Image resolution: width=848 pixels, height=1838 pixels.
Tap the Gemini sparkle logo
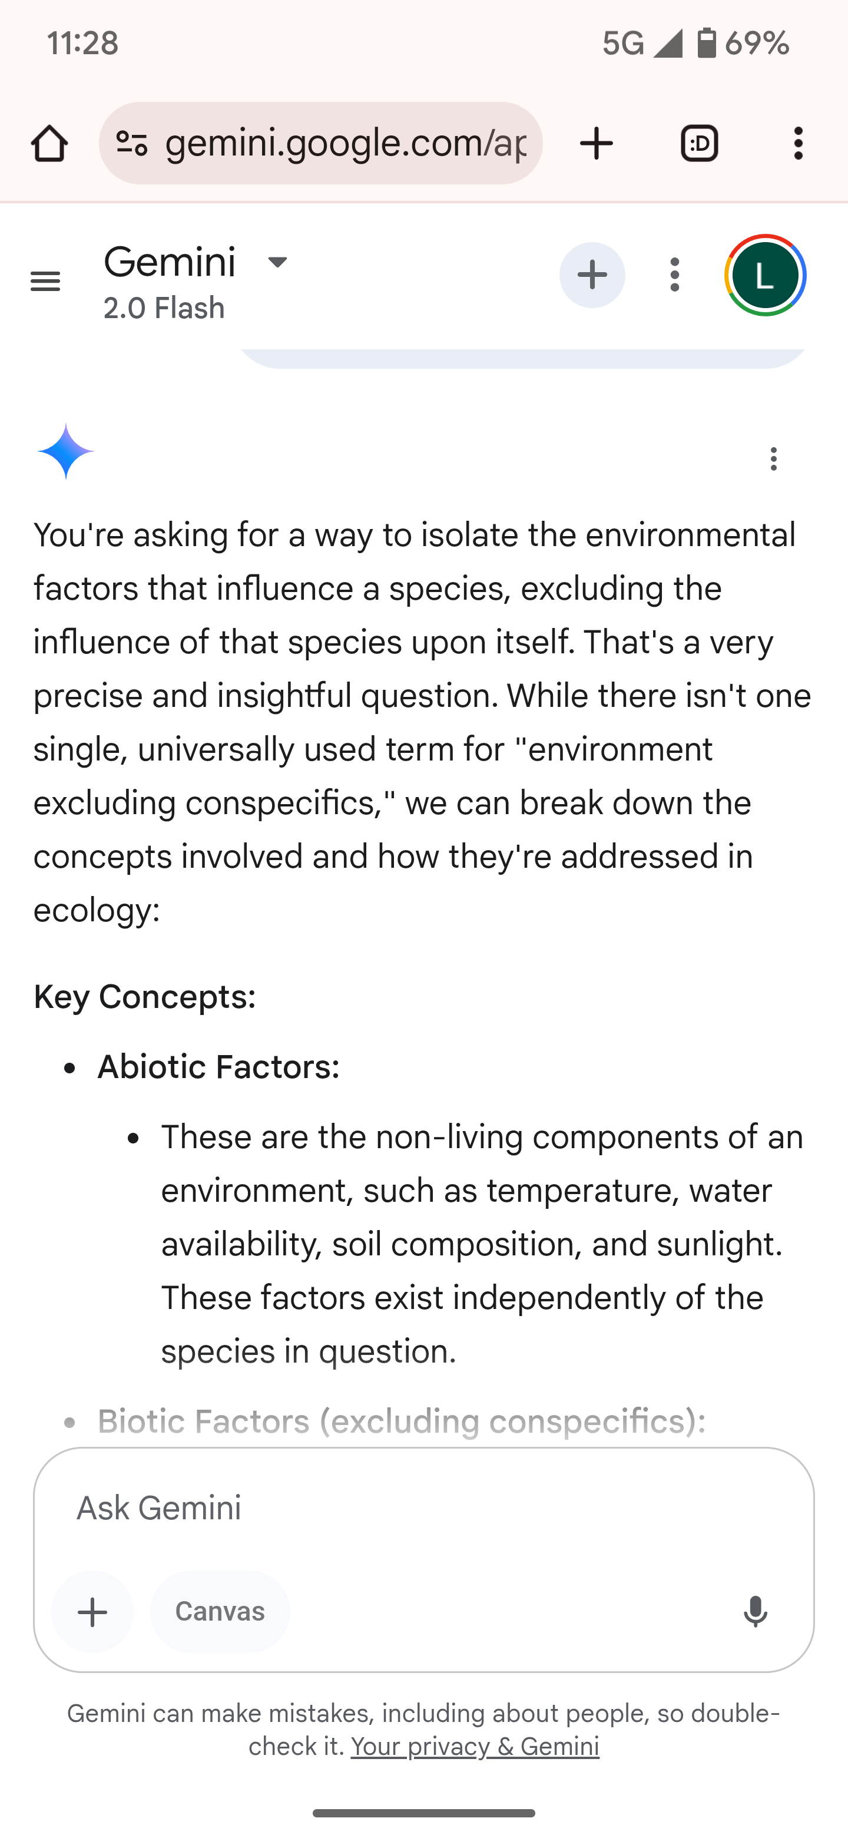coord(65,451)
